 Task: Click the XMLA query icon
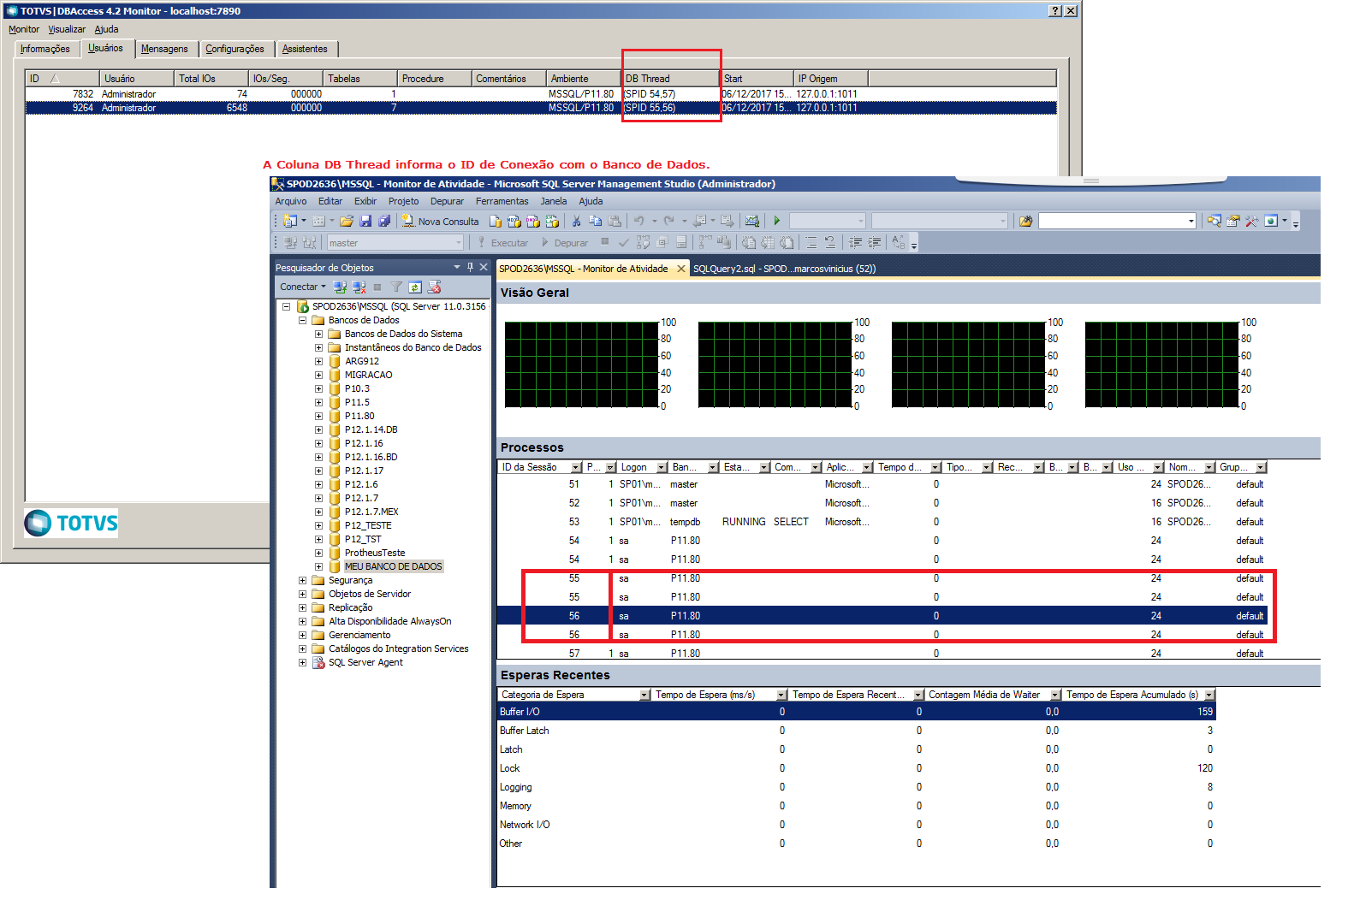pyautogui.click(x=552, y=221)
